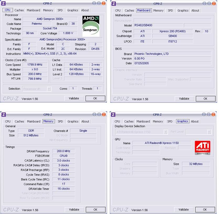Screen dimensions: 219x214
Task: Click the Southbridge value SB400
Action: (173, 36)
